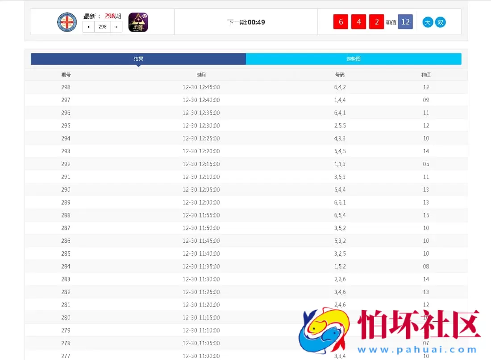Select the red number tile 2
Screen dimensions: 491x360
(x=376, y=21)
